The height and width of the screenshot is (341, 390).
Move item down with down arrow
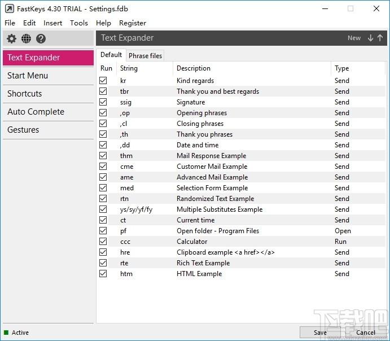(x=370, y=38)
